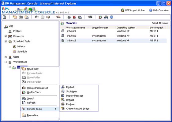This screenshot has width=172, height=122.
Task: Open folder Properties from the toolbar icon
Action: (x=27, y=17)
